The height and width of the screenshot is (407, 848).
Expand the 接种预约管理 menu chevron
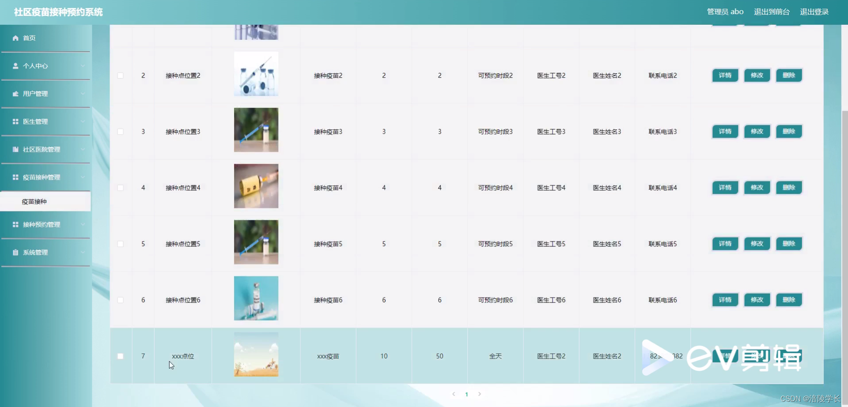pos(83,225)
